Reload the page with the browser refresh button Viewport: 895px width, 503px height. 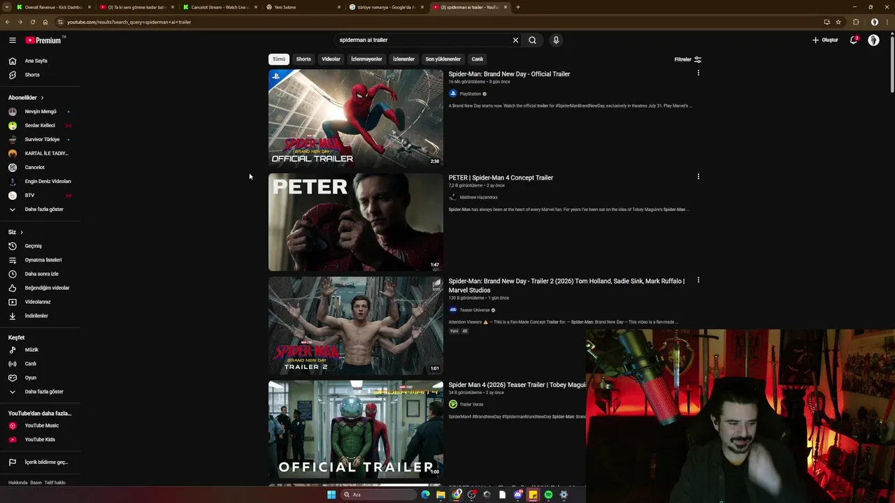coord(32,22)
